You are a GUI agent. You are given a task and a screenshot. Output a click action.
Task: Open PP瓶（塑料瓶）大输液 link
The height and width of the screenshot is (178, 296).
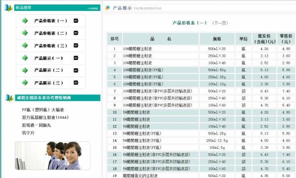(x=43, y=110)
